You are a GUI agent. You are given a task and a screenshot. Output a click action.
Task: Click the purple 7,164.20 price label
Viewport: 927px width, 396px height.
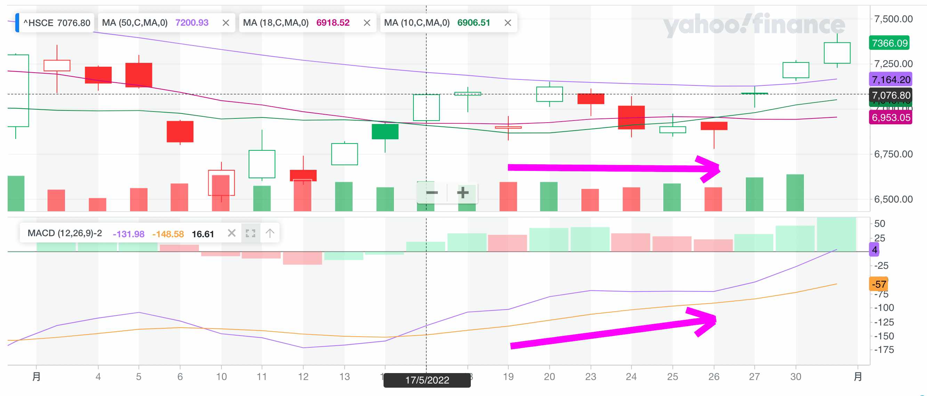point(890,80)
